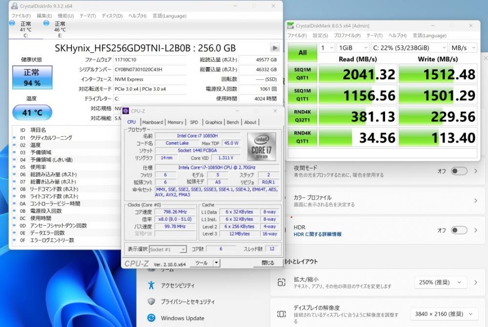This screenshot has width=488, height=327.
Task: Click the CPU-Z 閉じる close button
Action: coord(267,263)
